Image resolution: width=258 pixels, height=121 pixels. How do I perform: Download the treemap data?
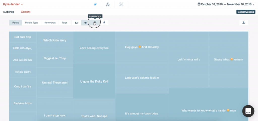[244, 23]
